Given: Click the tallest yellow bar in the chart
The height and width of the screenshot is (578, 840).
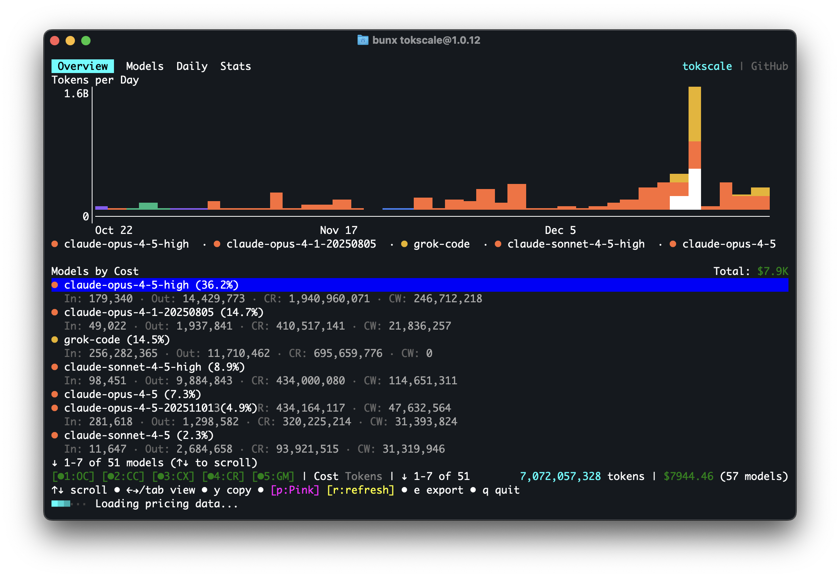Looking at the screenshot, I should point(694,114).
